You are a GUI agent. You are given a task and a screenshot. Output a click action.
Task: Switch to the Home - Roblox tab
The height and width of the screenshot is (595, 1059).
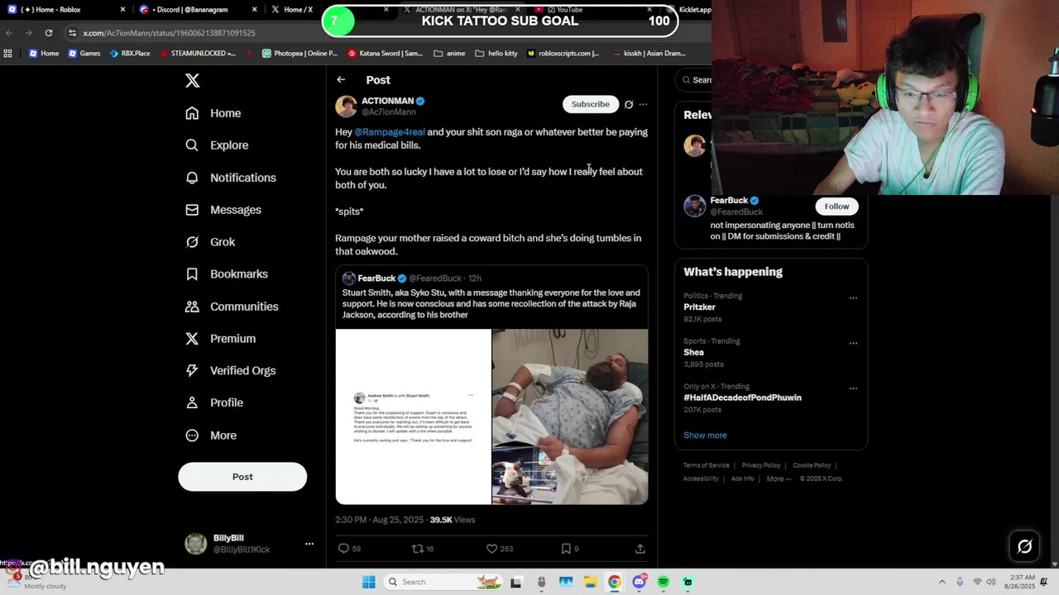pos(66,10)
